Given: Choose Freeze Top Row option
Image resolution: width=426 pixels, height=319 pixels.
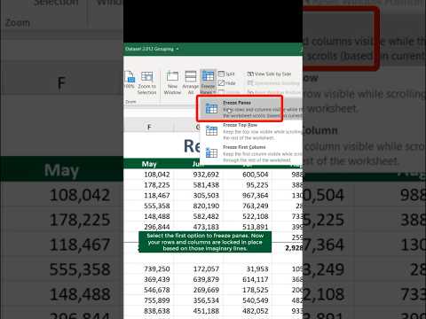Looking at the screenshot, I should (251, 131).
